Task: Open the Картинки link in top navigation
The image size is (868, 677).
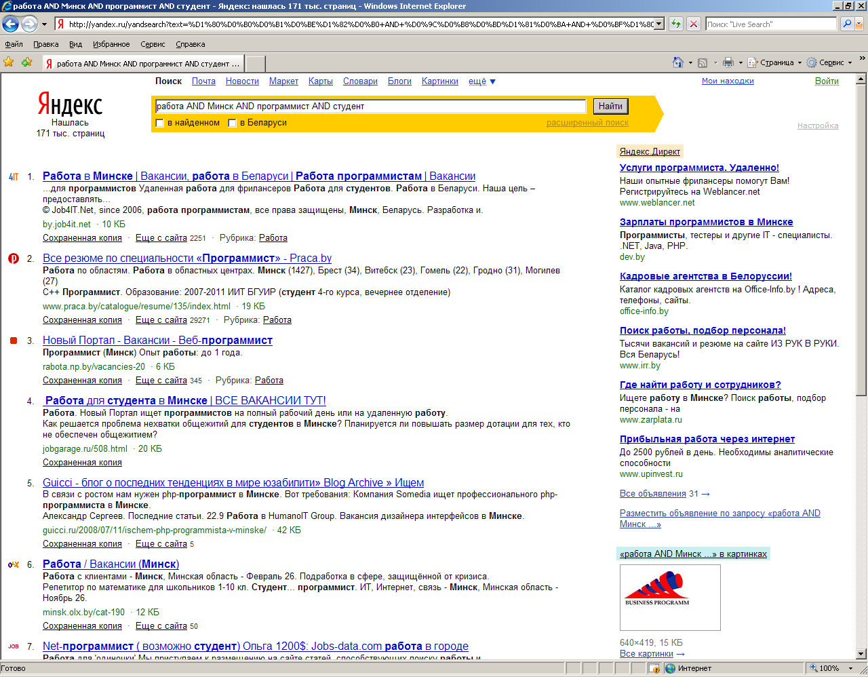Action: 439,81
